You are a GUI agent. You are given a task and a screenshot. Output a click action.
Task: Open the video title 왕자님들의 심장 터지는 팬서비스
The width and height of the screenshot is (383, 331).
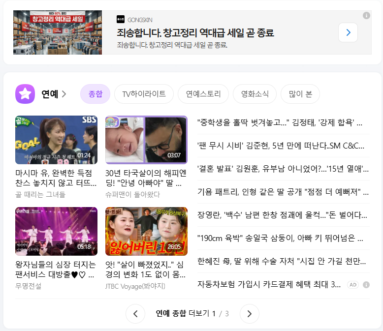[x=56, y=270]
